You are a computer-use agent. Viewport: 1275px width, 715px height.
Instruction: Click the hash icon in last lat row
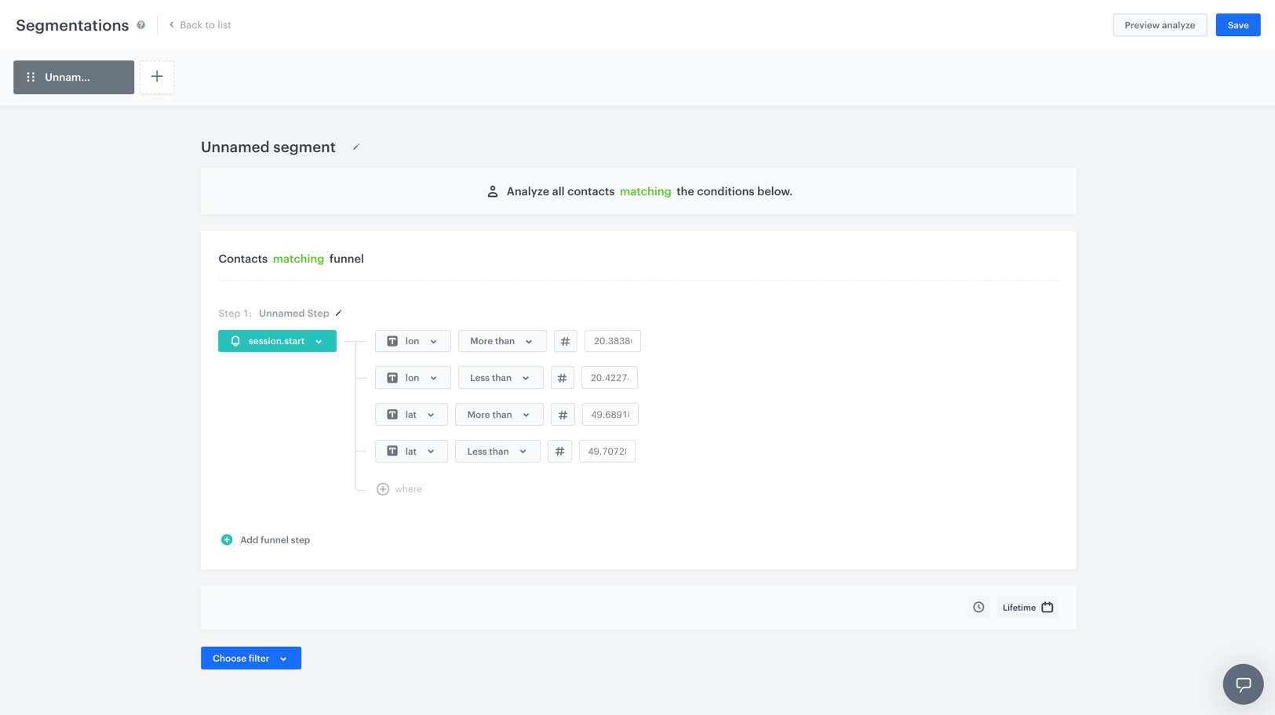(559, 452)
